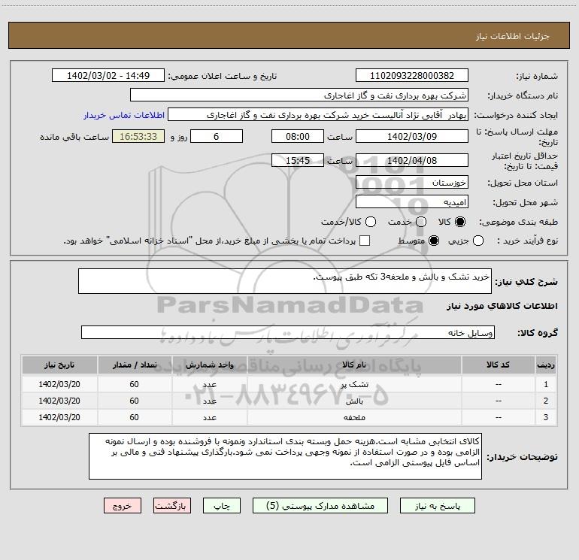Open 'اطلاعات تماس خریدار' link
Screen dimensions: 579x560
pos(124,115)
